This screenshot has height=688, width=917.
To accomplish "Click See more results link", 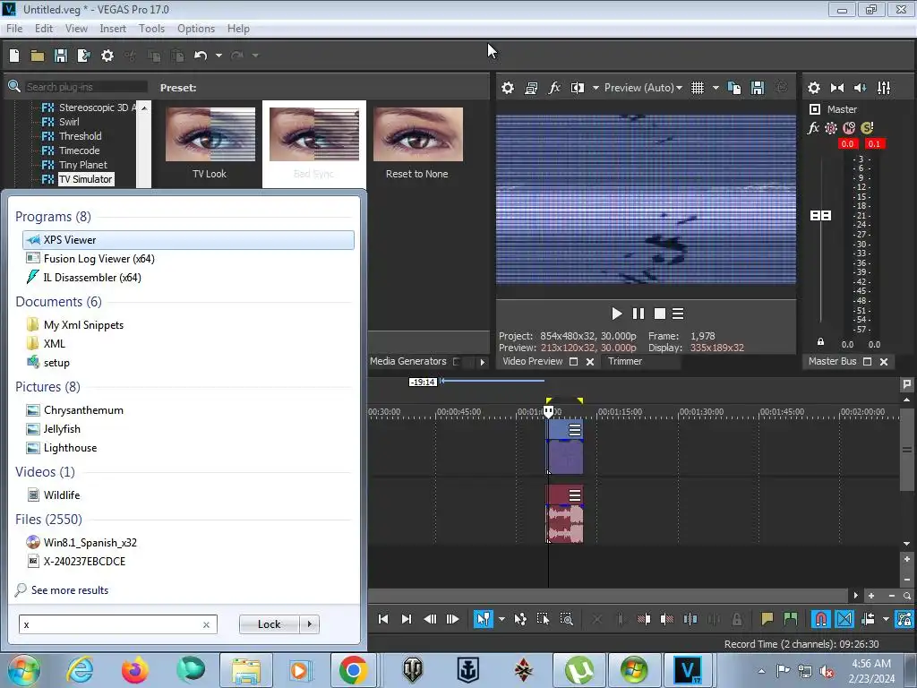I will pyautogui.click(x=70, y=590).
